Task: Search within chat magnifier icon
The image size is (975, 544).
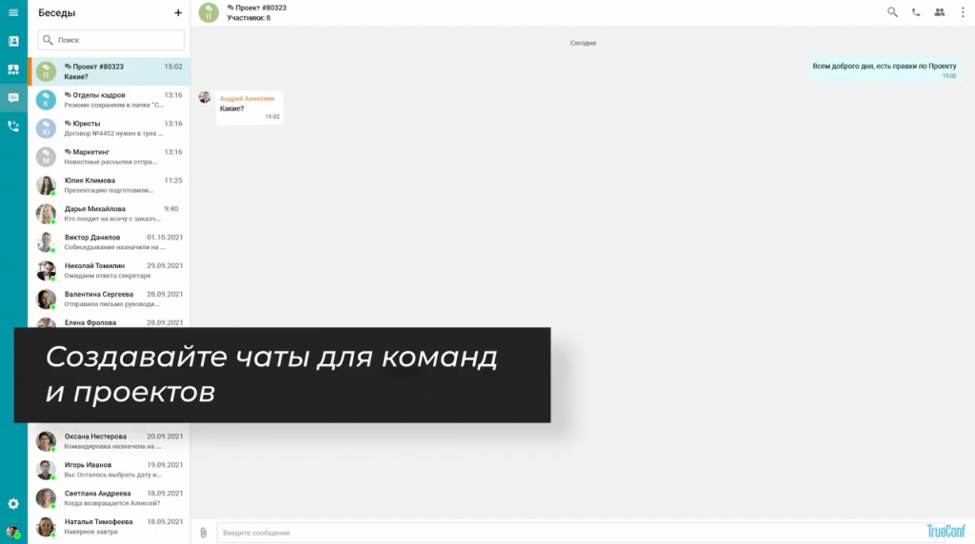Action: tap(892, 11)
